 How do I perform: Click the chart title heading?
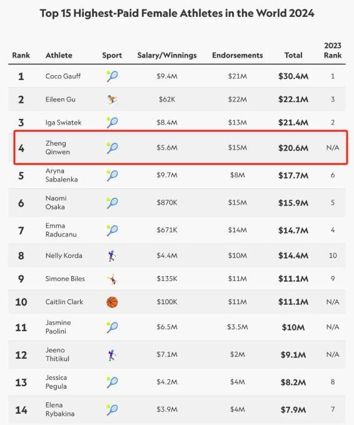tap(177, 13)
